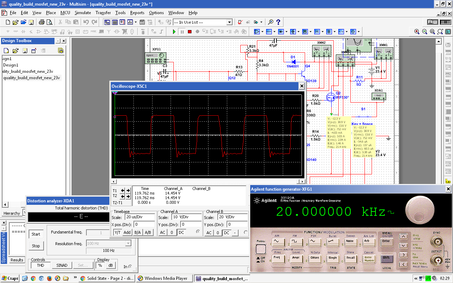Select Y/T timebase mode on oscilloscope
The height and width of the screenshot is (283, 453).
point(117,232)
